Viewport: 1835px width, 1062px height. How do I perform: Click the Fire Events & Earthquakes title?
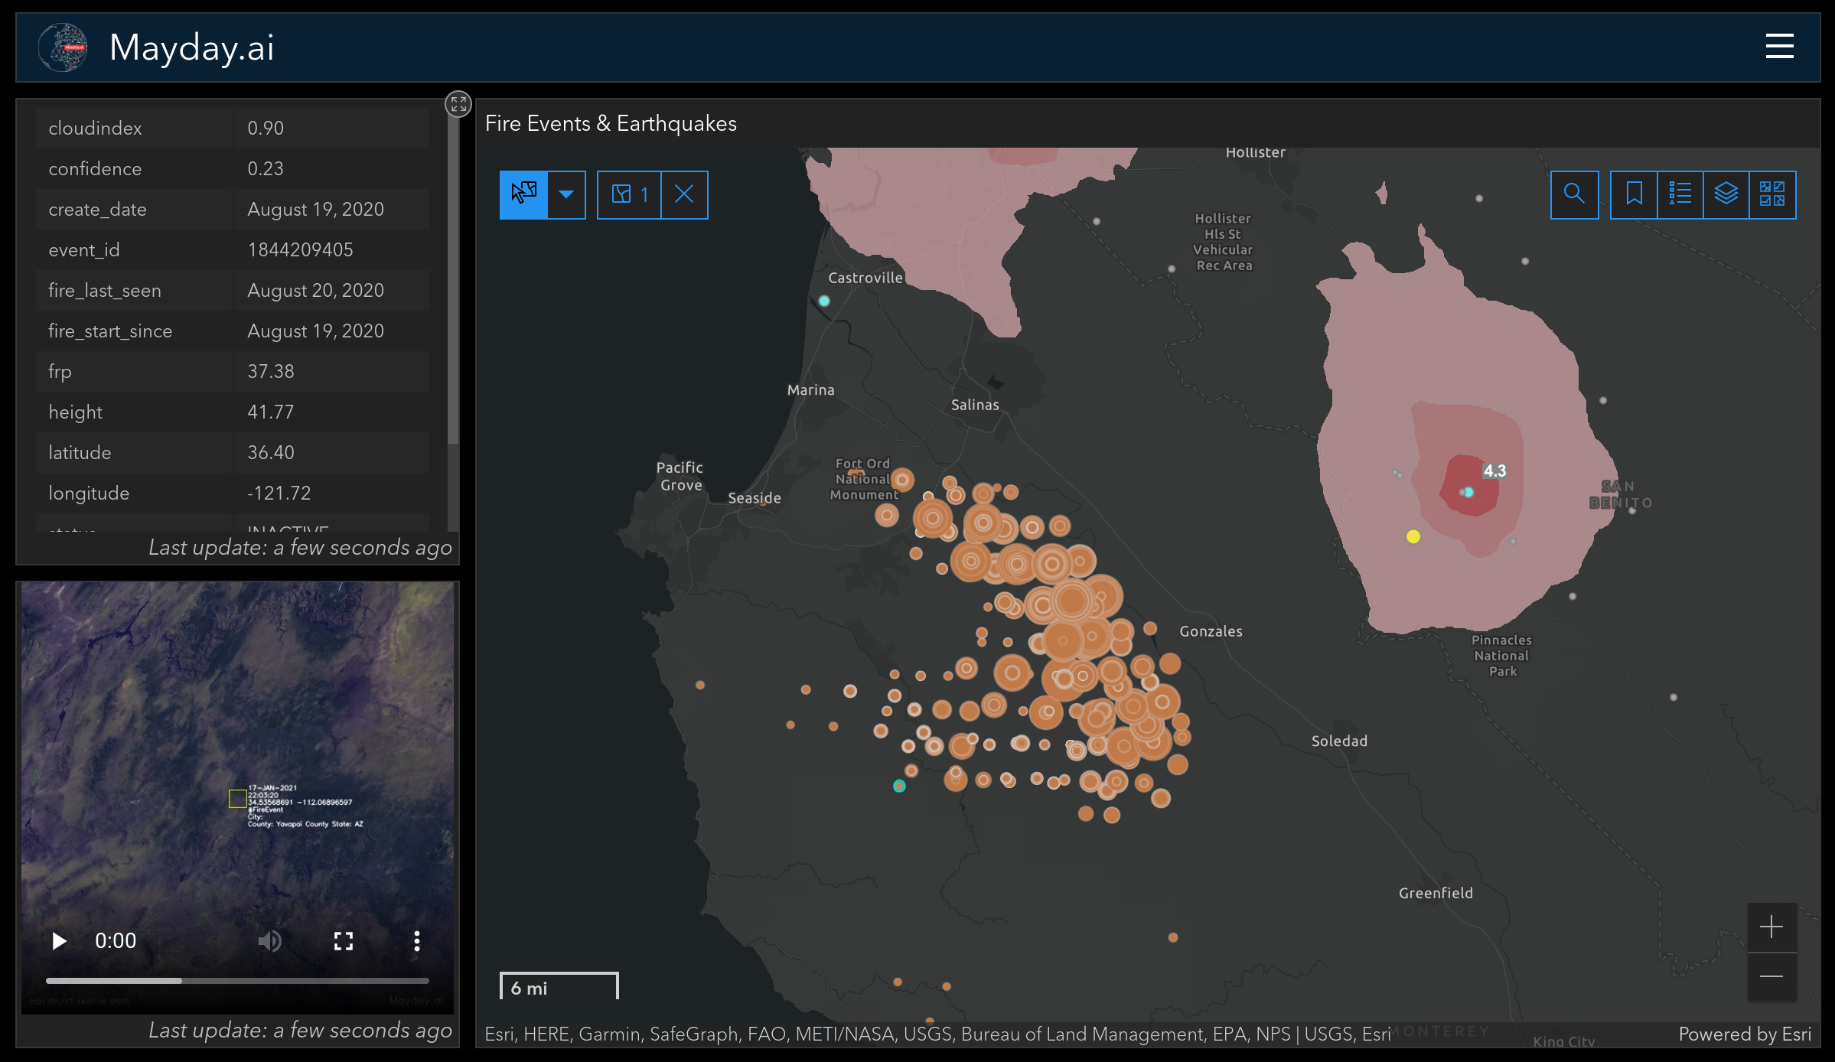611,123
